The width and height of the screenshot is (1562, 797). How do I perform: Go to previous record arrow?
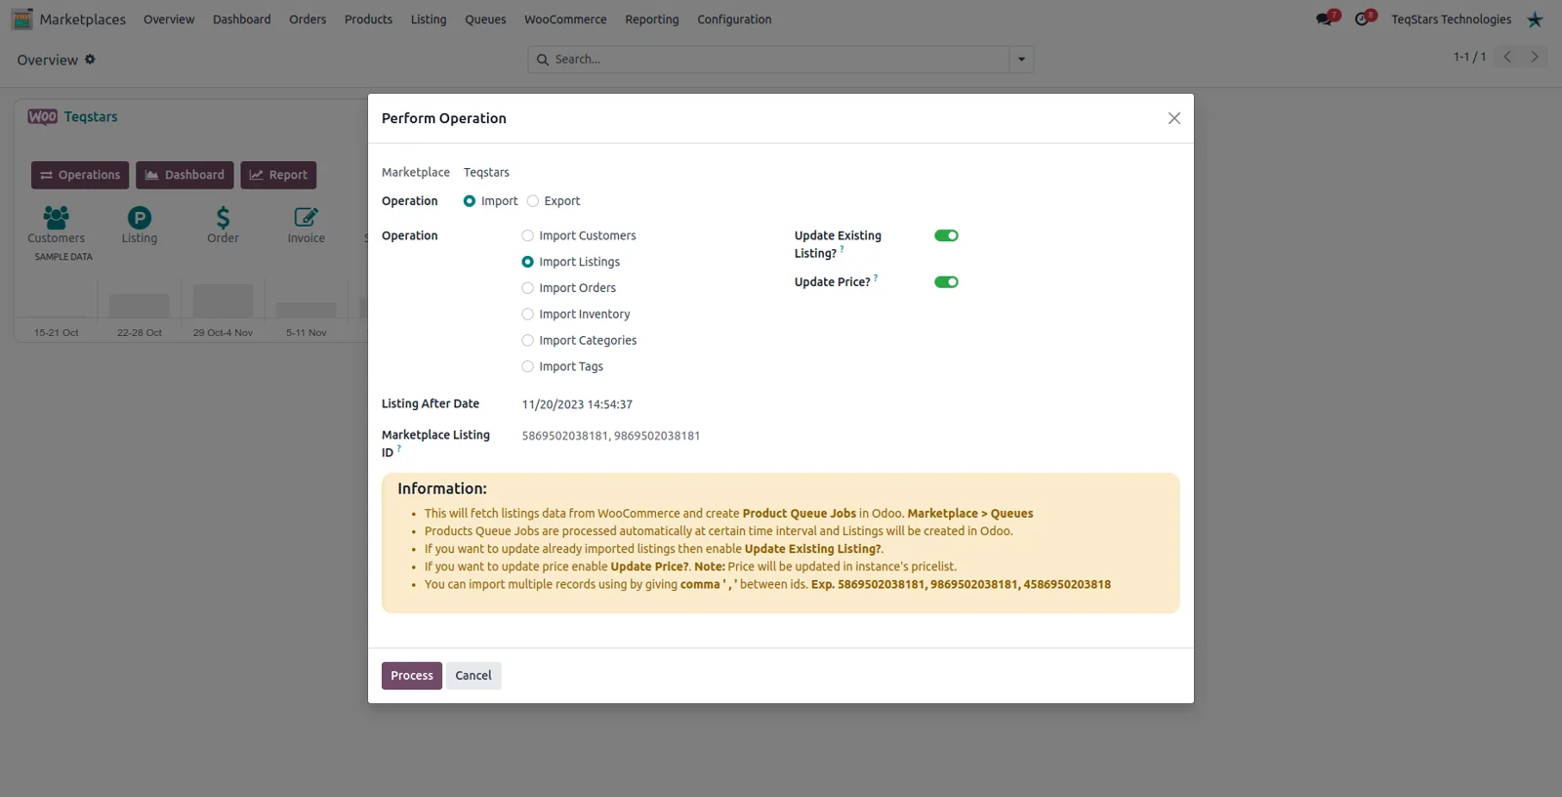point(1507,57)
